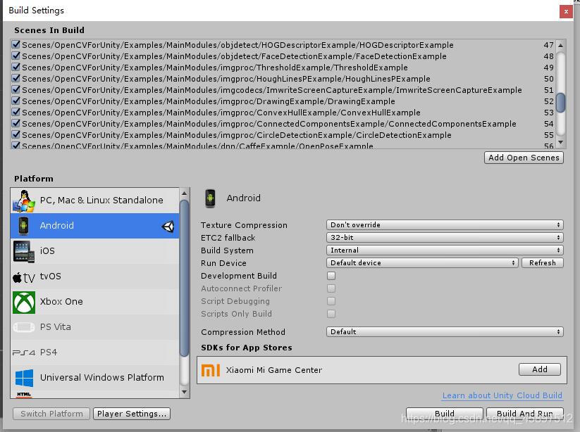Uncheck the HOGDescriptorExample scene checkbox
The height and width of the screenshot is (432, 580).
click(x=16, y=45)
